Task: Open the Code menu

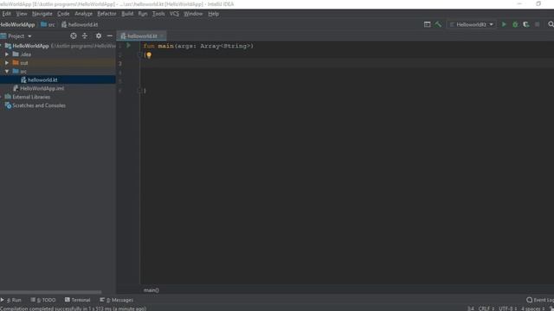Action: click(x=63, y=14)
